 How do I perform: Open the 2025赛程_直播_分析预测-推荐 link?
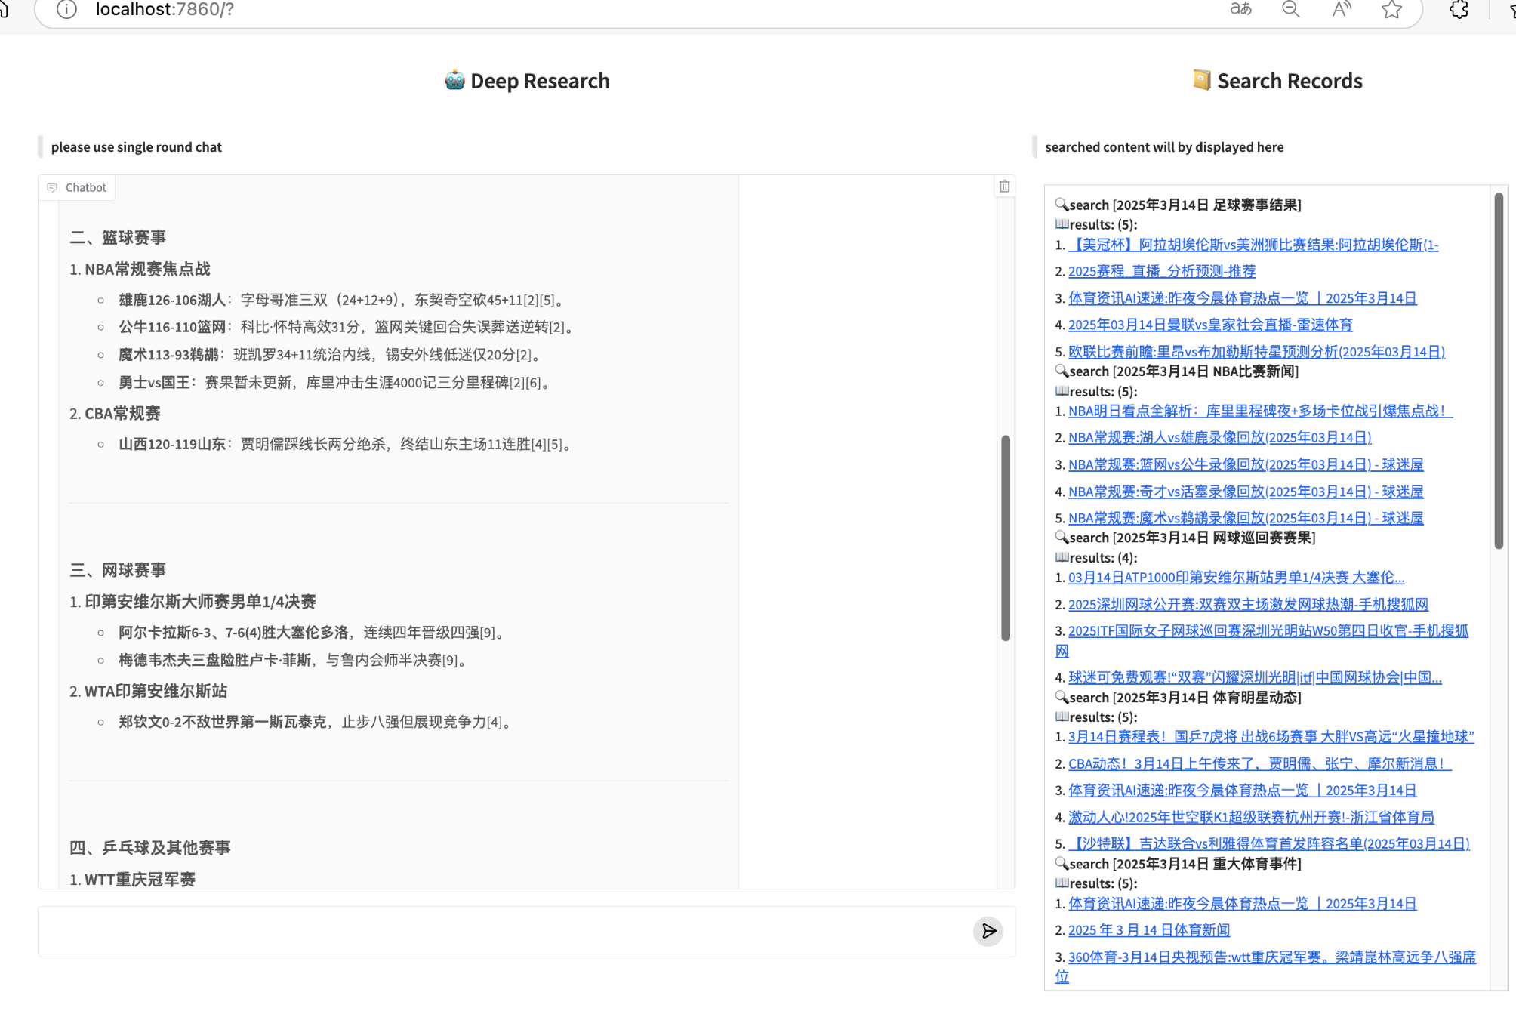pos(1161,271)
